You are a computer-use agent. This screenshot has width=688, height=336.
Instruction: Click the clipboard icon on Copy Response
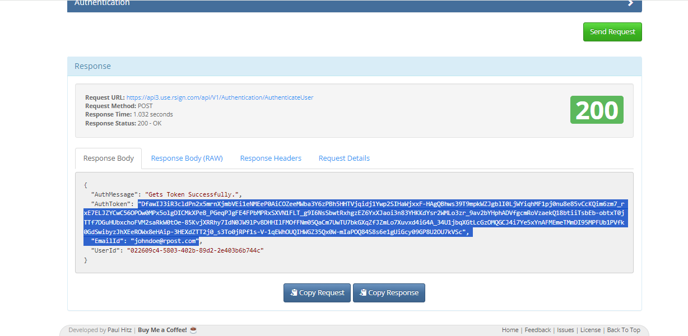[x=362, y=293]
